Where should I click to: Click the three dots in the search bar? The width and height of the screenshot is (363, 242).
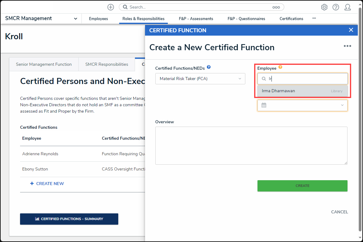tap(276, 7)
